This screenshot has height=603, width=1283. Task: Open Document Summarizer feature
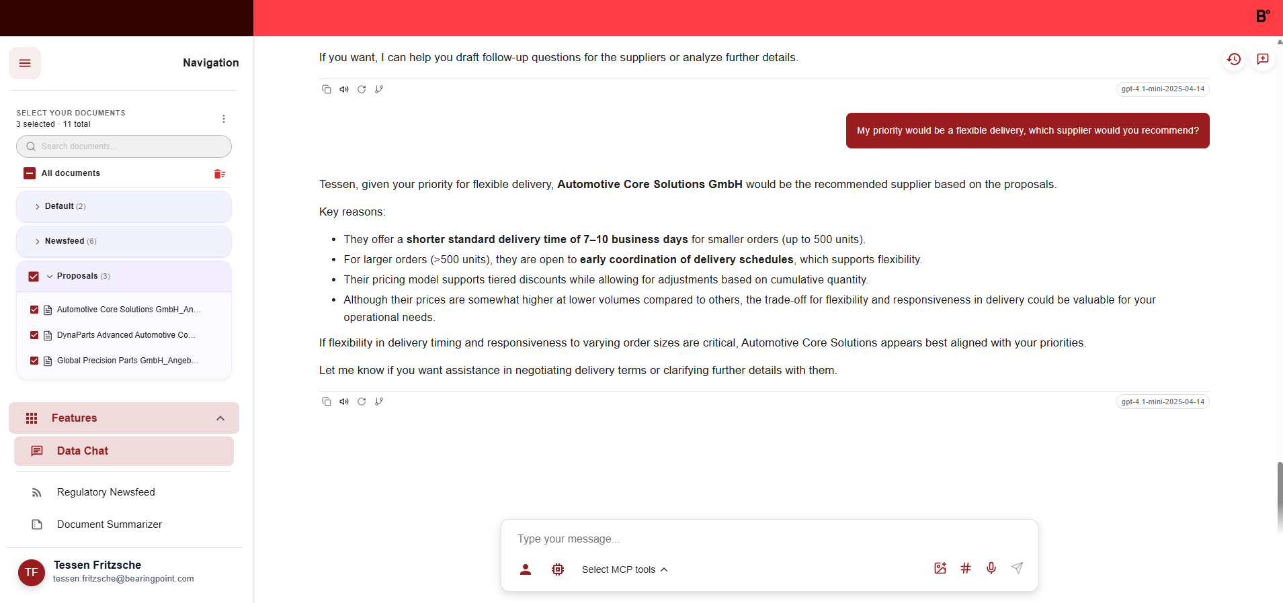109,524
